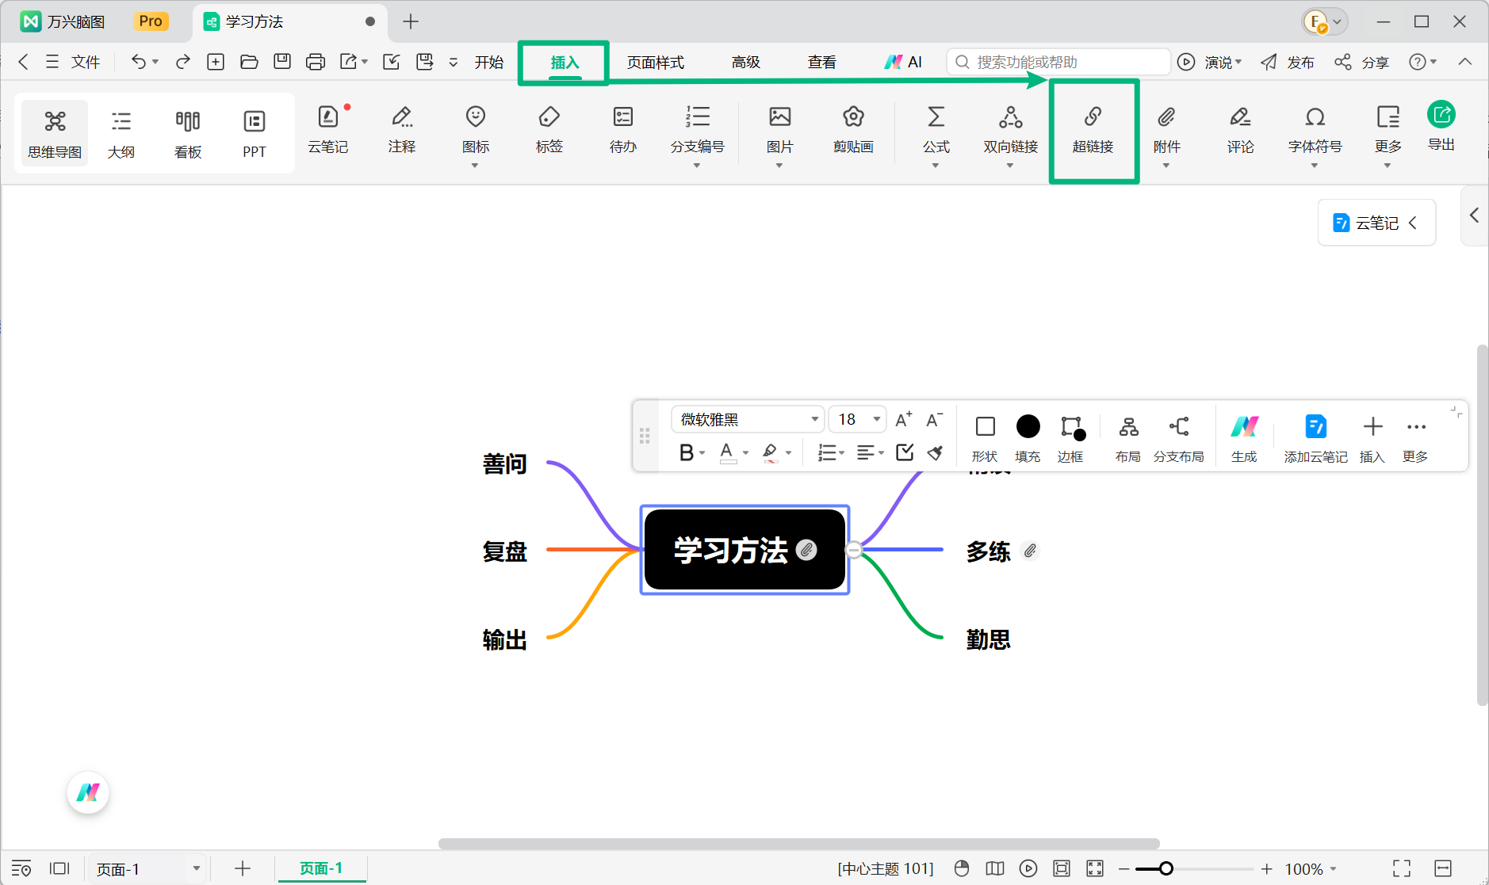Screen dimensions: 1489x885
Task: Click the 超链接 hyperlink tool
Action: click(x=1093, y=131)
